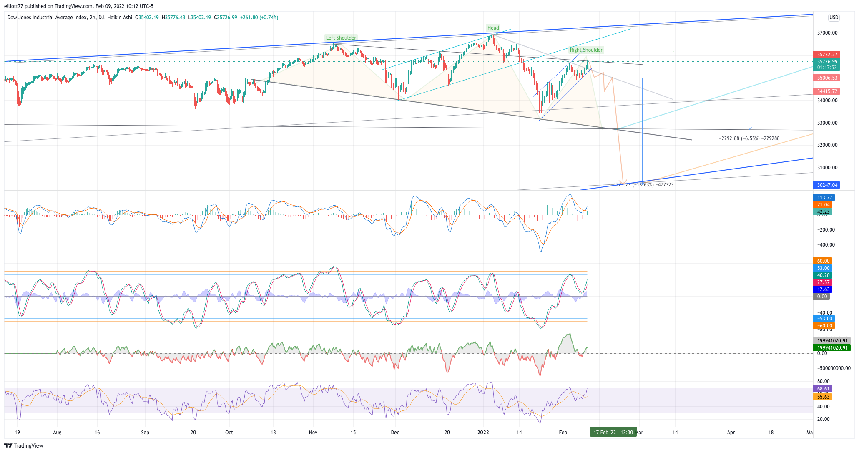Select the orange −60.00 oscillator level label

(824, 326)
